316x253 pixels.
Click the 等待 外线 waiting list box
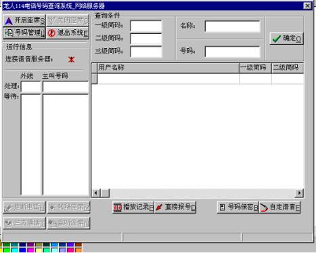pos(30,144)
